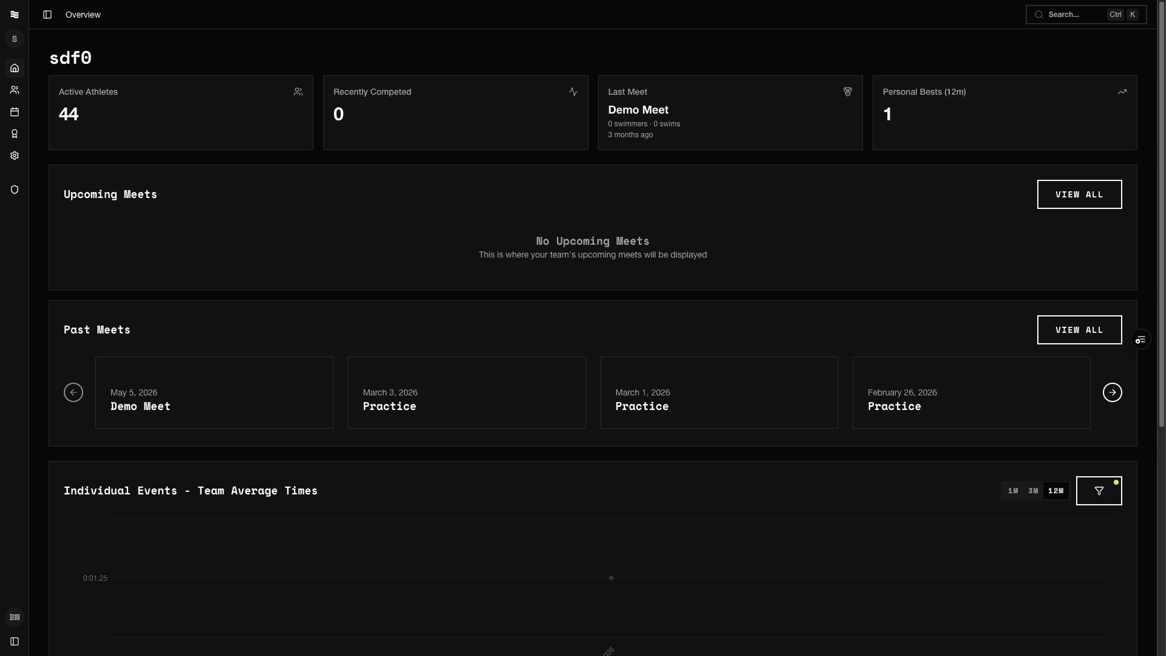Click the '3 months ago' text

(630, 135)
